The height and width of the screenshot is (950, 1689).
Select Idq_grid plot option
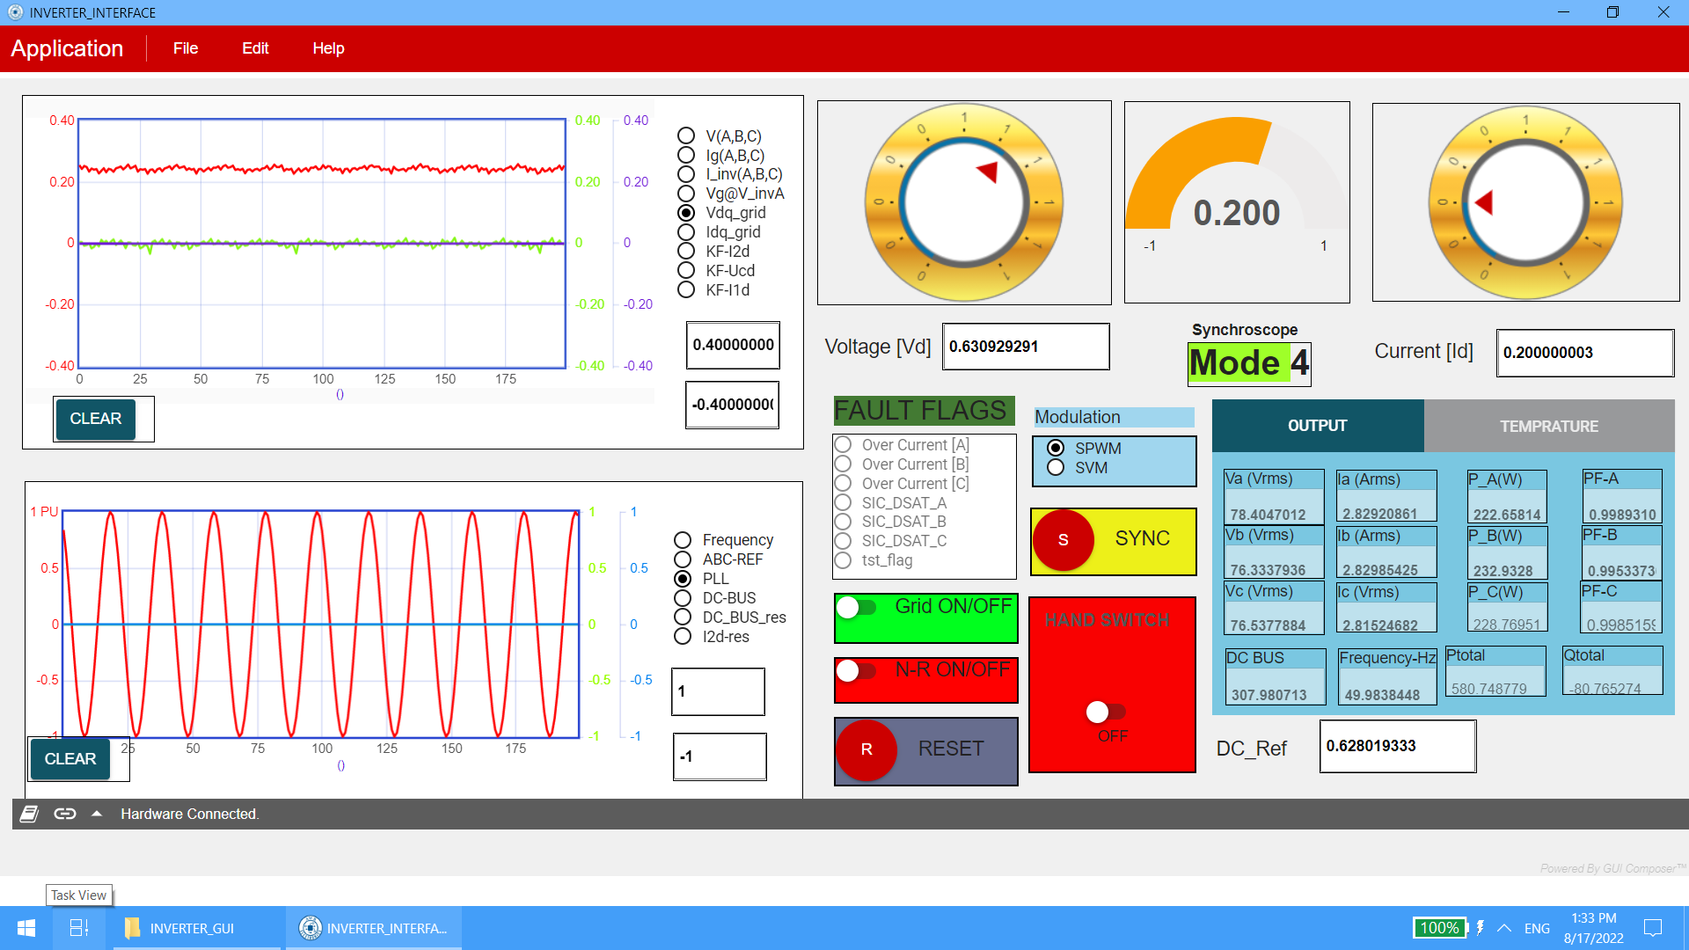(686, 232)
